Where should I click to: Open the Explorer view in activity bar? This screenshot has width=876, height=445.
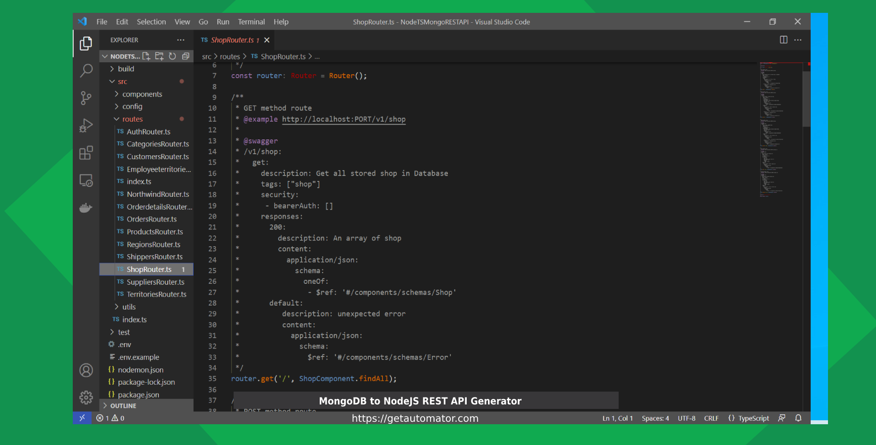(x=86, y=44)
